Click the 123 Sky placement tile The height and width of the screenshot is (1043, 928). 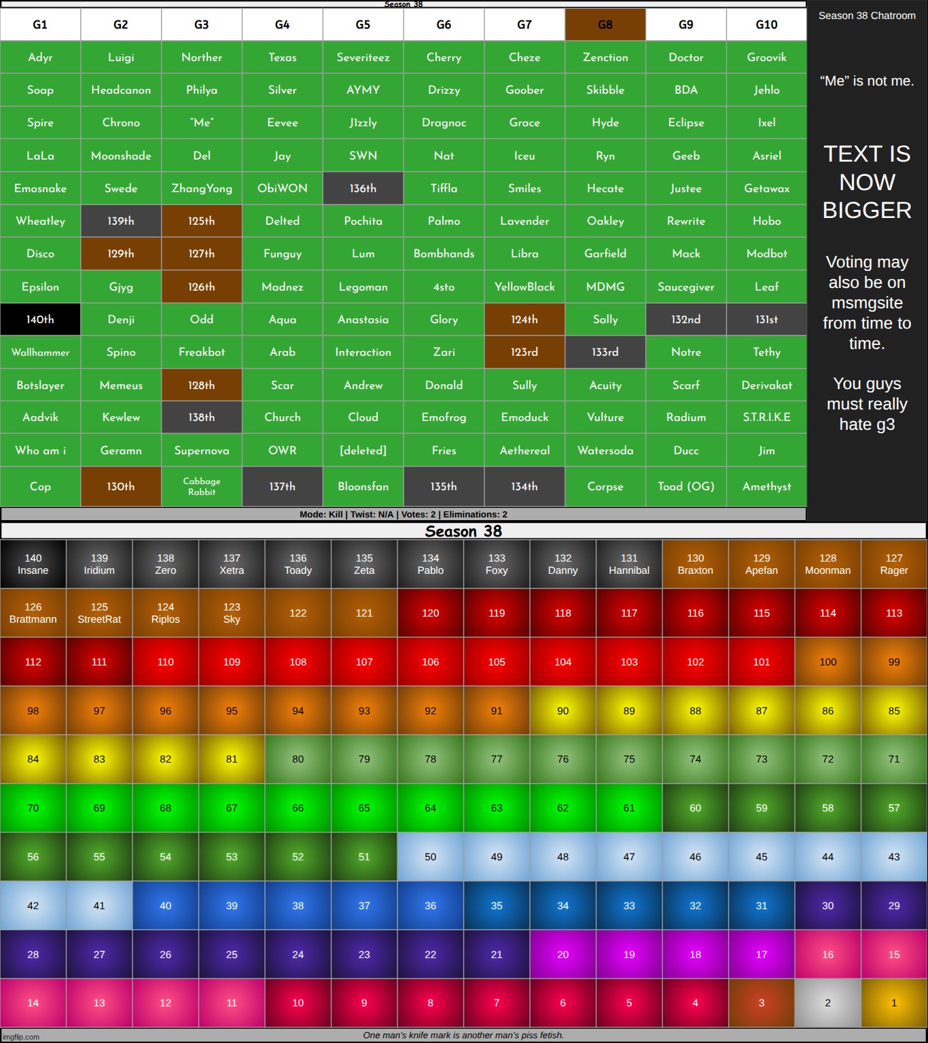pos(232,613)
